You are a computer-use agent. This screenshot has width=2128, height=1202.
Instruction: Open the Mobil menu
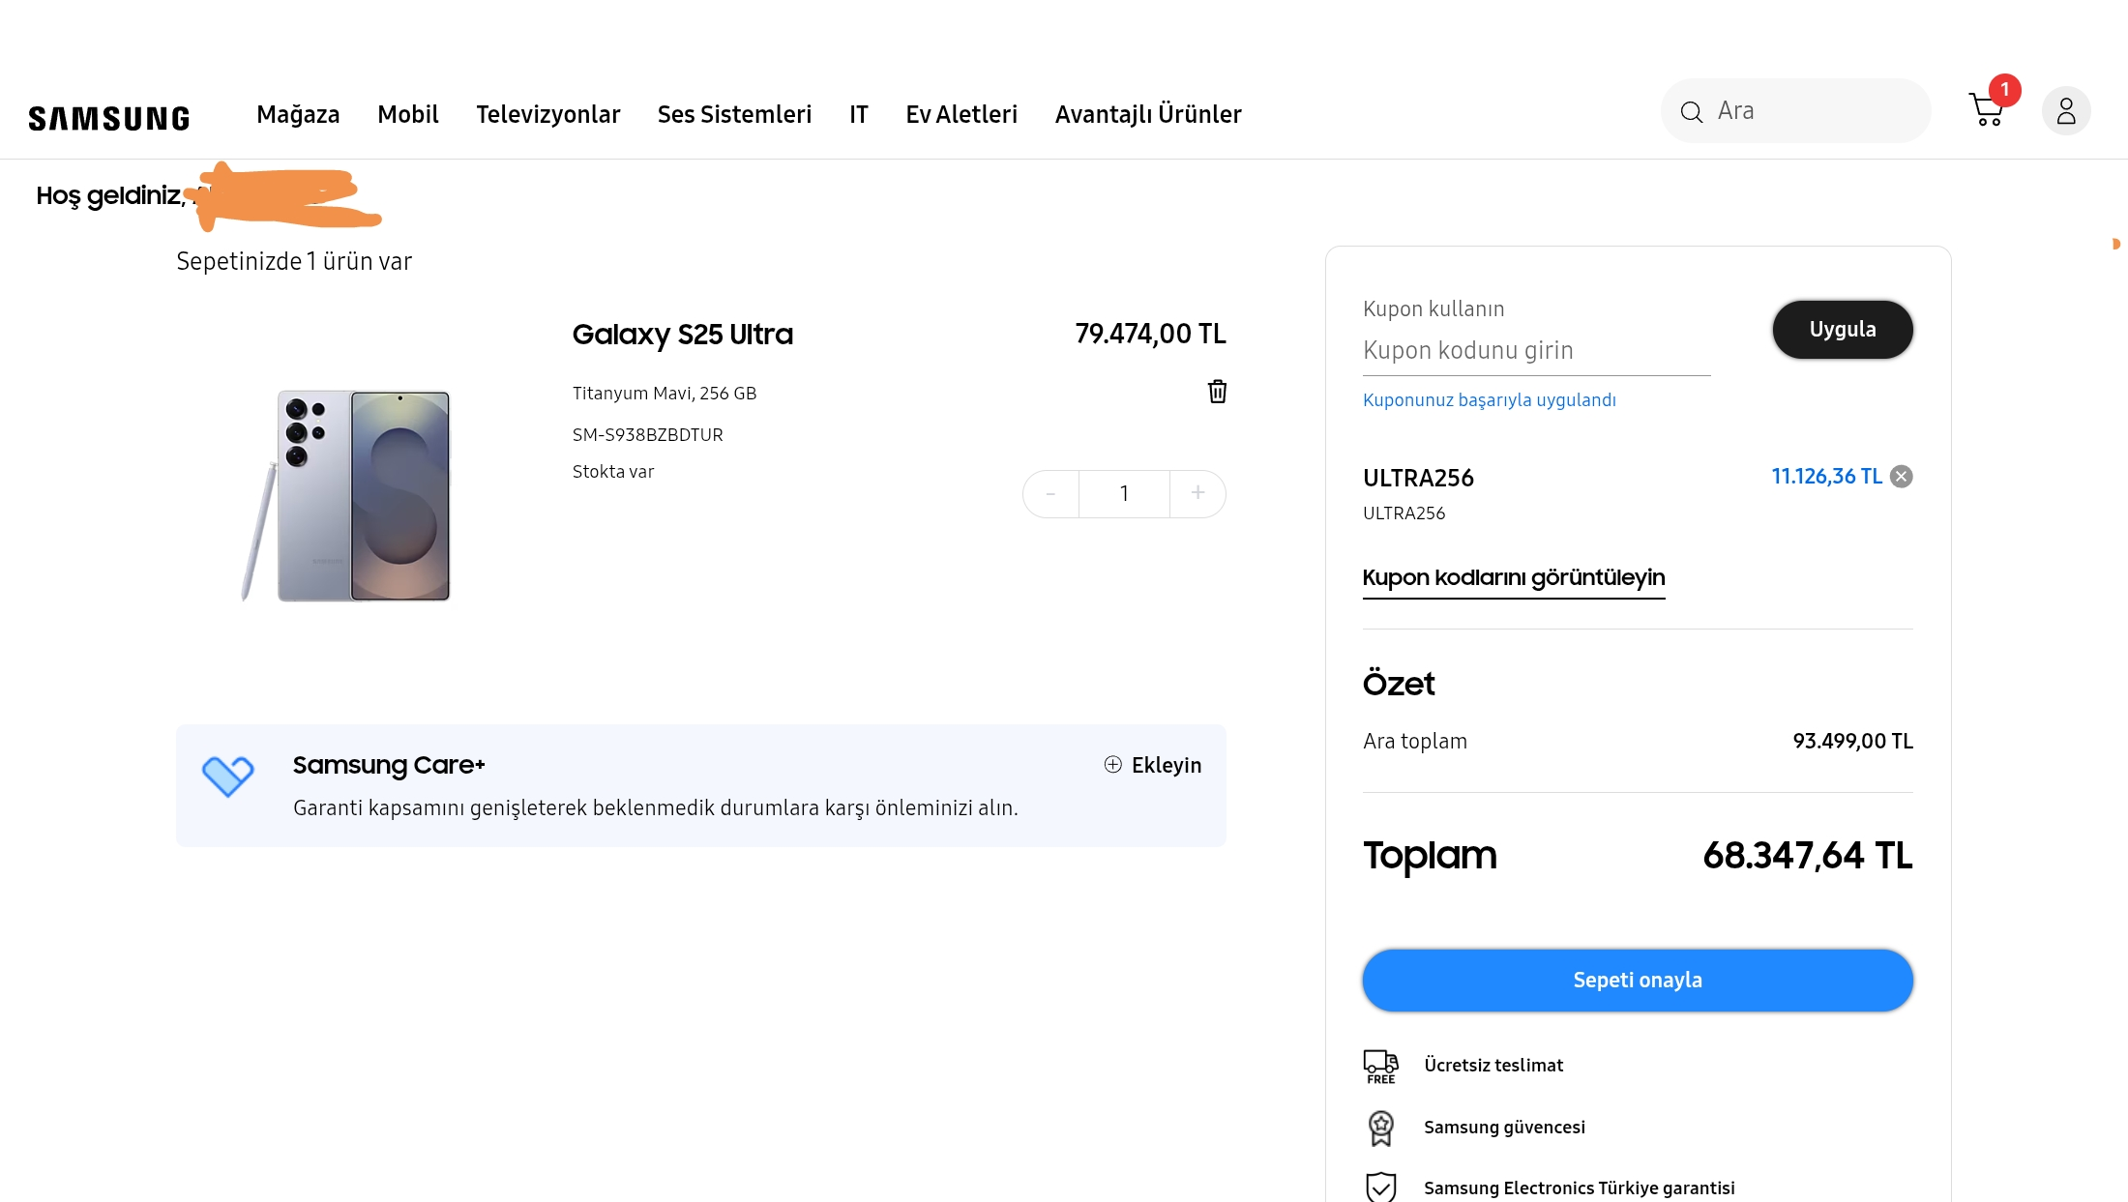coord(408,114)
